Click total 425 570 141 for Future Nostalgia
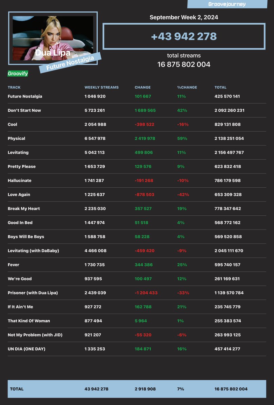 227,96
